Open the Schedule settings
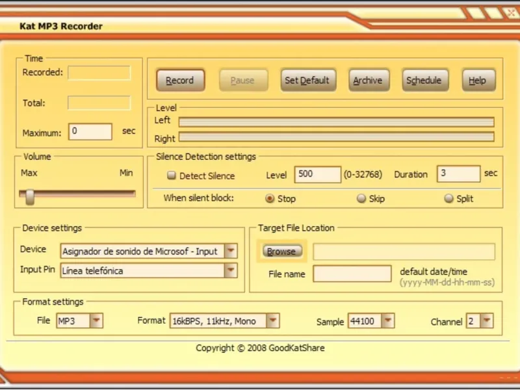 coord(425,80)
